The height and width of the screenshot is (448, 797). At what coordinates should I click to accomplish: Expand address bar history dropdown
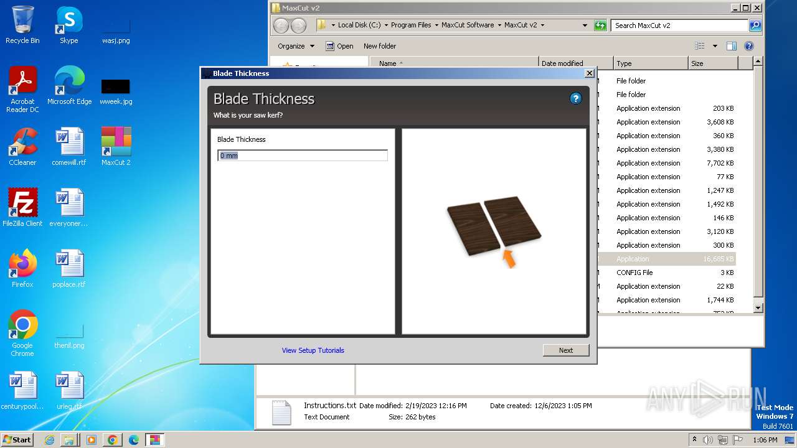(x=585, y=26)
